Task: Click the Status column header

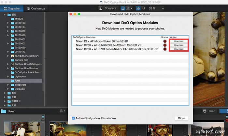Action: (164, 37)
